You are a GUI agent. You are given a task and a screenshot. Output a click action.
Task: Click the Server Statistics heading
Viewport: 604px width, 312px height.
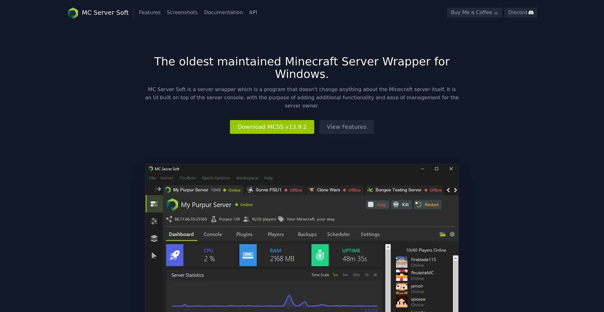(188, 275)
